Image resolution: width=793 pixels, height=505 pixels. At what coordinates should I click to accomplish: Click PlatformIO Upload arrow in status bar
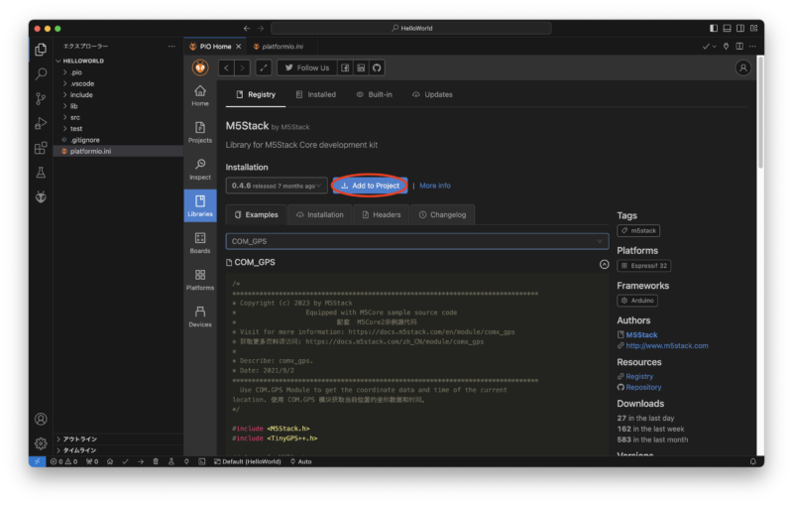tap(141, 461)
